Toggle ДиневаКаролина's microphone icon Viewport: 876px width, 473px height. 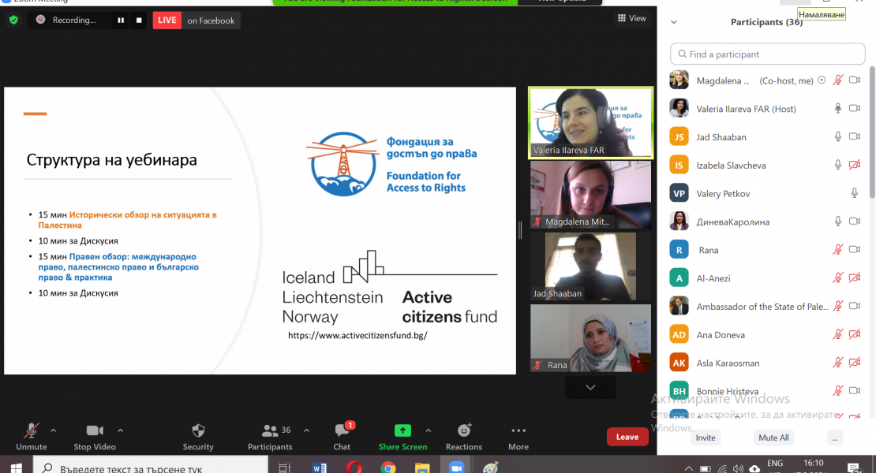pos(838,222)
